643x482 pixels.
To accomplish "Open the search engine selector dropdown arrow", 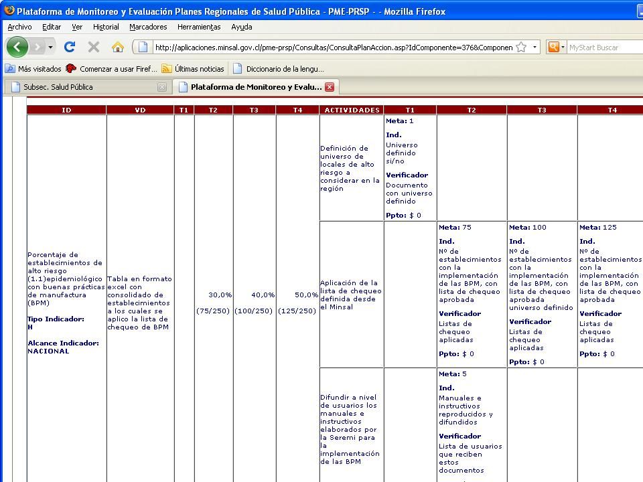I will [x=563, y=47].
